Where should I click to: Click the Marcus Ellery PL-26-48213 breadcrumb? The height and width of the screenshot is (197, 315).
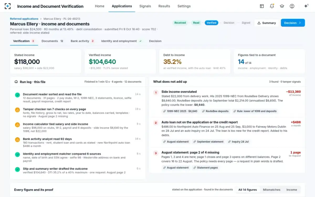tap(62, 19)
